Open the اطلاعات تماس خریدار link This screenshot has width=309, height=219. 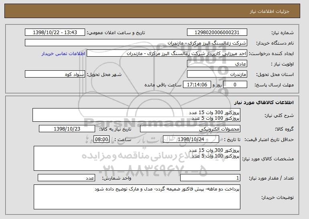tap(63, 53)
